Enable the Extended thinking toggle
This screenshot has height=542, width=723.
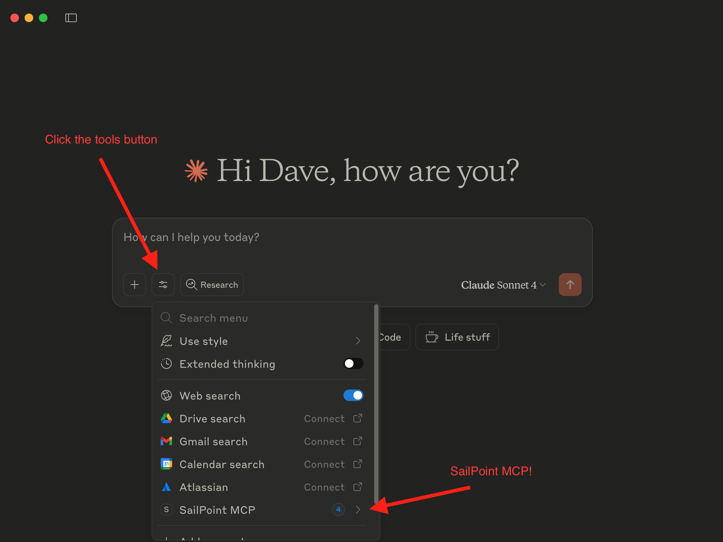[x=353, y=363]
